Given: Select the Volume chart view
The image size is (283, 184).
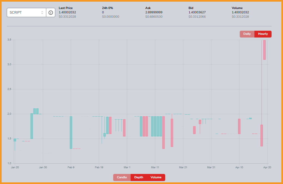Looking at the screenshot, I should 156,177.
